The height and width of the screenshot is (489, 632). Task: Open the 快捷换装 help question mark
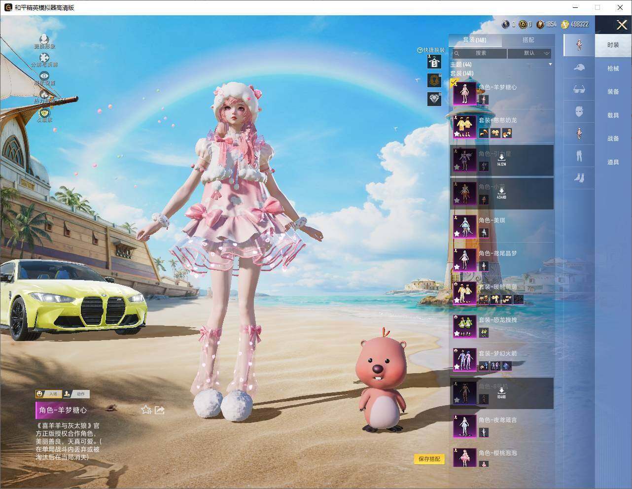[x=420, y=50]
